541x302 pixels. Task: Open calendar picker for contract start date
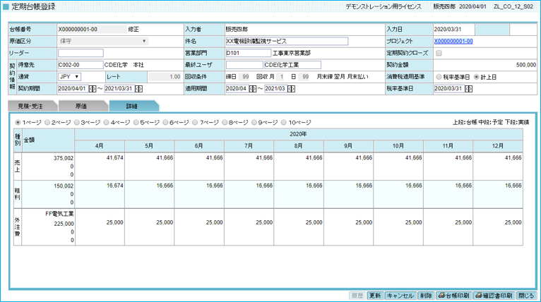point(93,89)
